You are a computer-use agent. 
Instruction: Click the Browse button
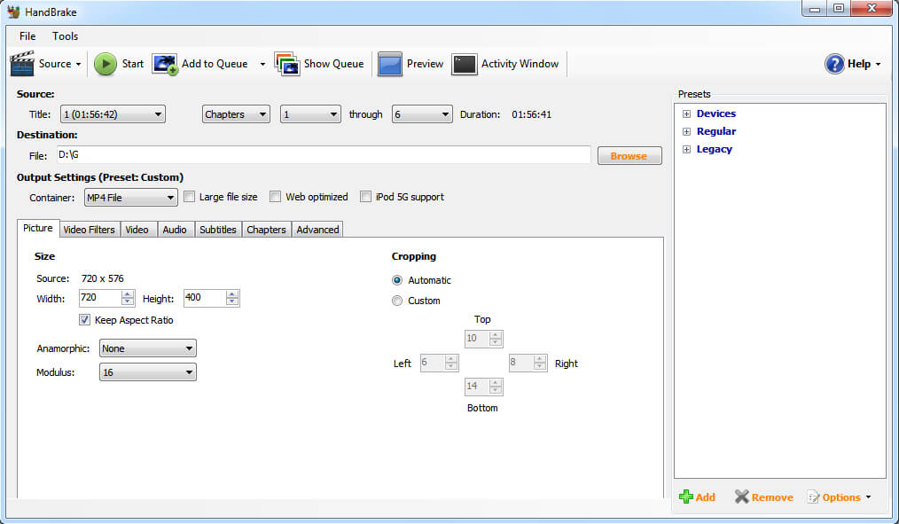(x=629, y=156)
